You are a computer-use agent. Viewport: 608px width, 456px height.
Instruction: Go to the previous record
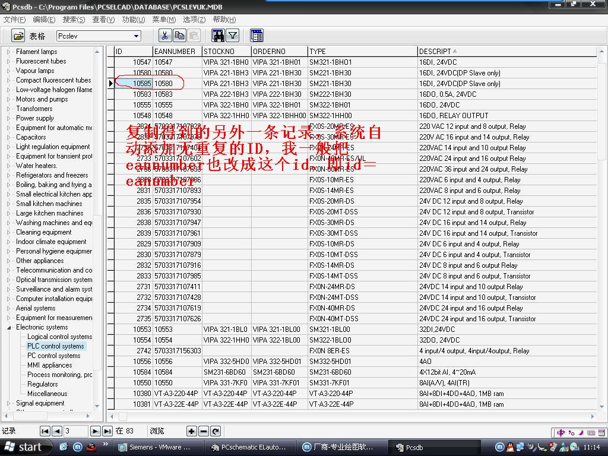point(57,431)
